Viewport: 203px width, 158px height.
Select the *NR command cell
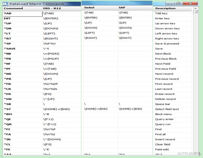click(x=23, y=74)
